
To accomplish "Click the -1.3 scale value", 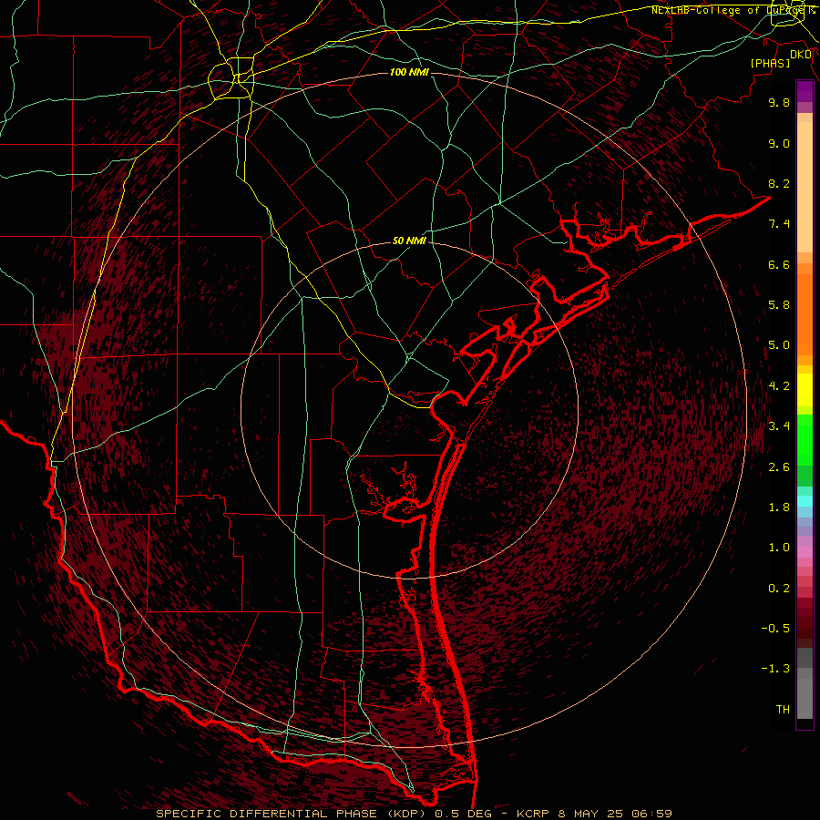I will coord(775,669).
